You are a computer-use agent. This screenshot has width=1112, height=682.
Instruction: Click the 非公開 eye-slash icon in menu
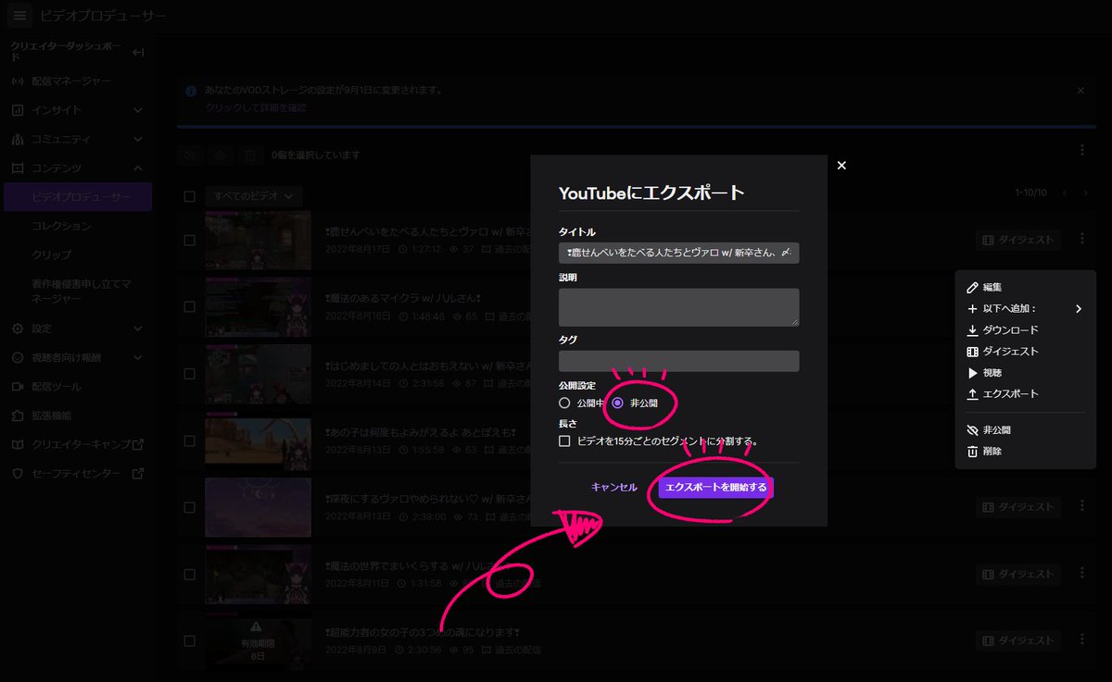(972, 430)
